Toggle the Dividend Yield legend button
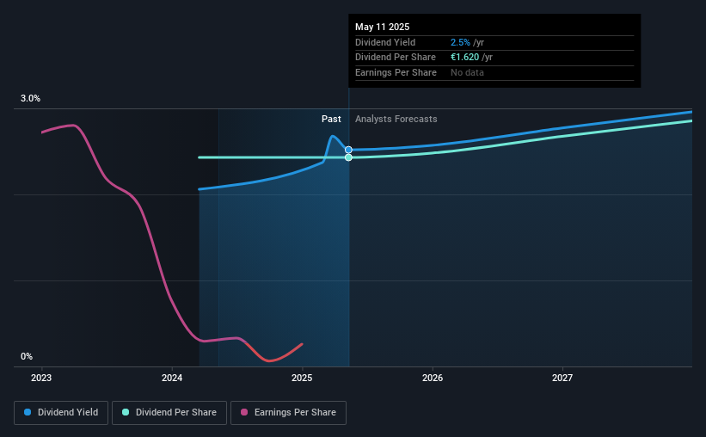 coord(61,413)
